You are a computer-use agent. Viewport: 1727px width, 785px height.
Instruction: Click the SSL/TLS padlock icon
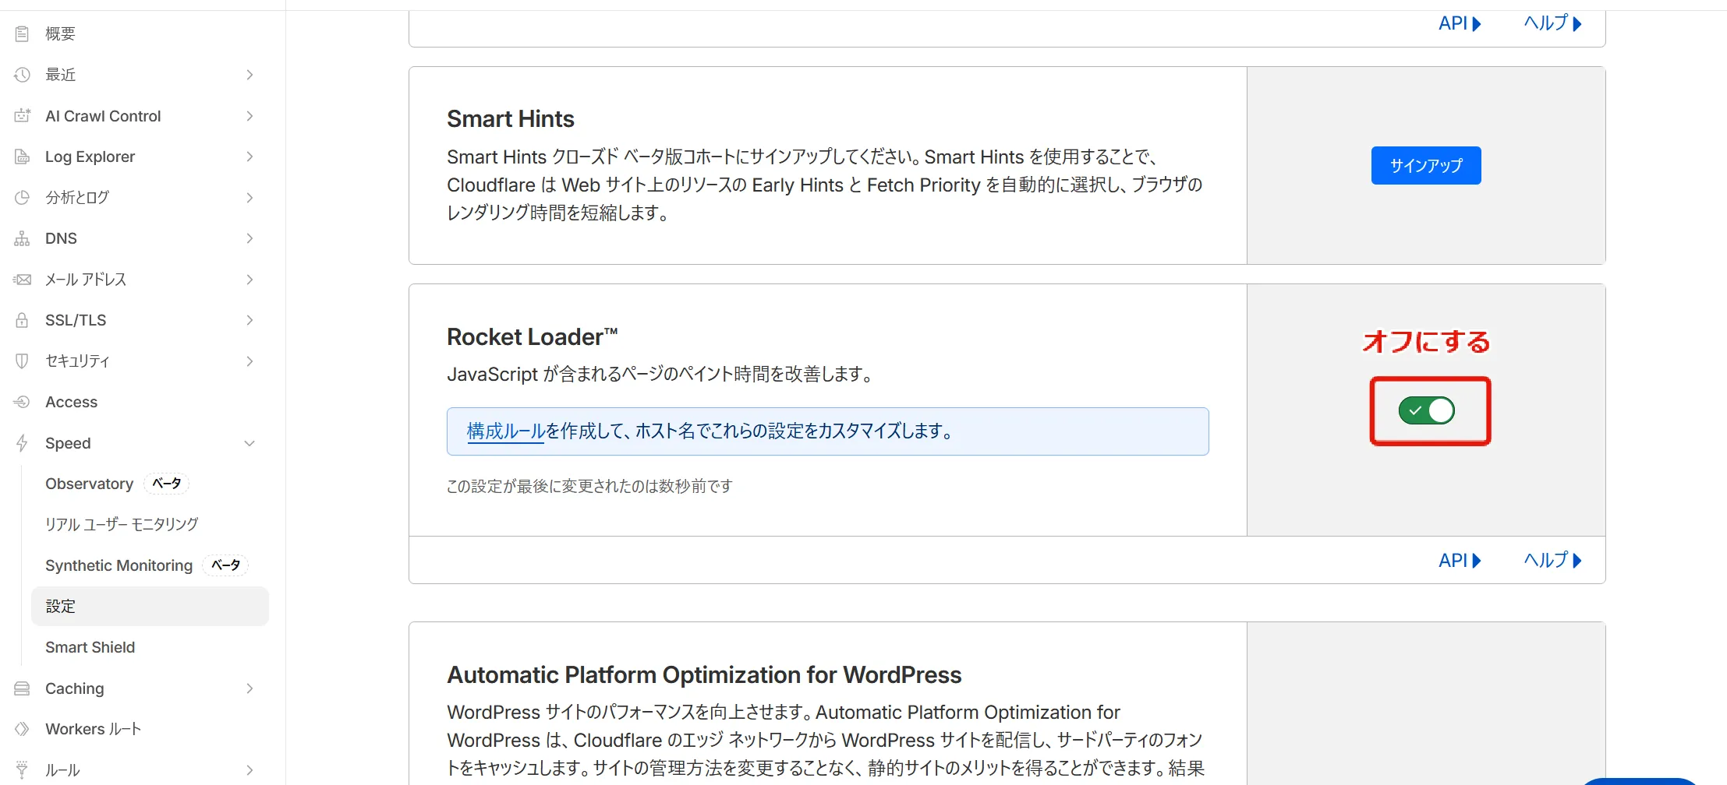pos(22,320)
